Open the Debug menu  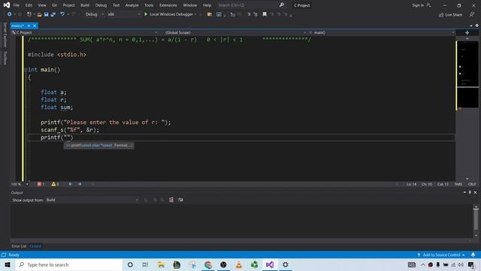[101, 5]
